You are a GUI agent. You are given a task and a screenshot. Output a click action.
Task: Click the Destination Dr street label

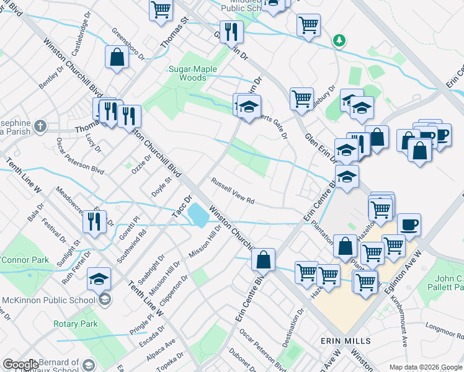click(x=293, y=327)
